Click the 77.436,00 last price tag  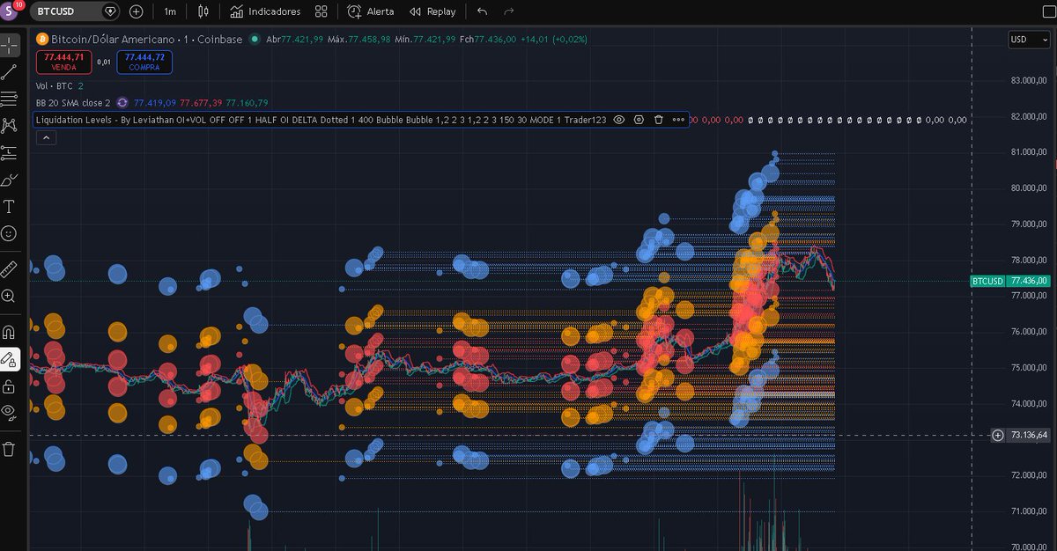pos(1029,281)
